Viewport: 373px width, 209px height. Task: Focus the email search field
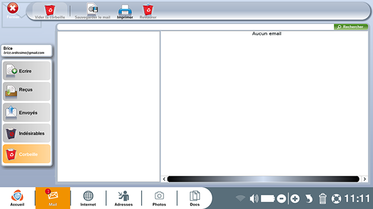(196, 27)
